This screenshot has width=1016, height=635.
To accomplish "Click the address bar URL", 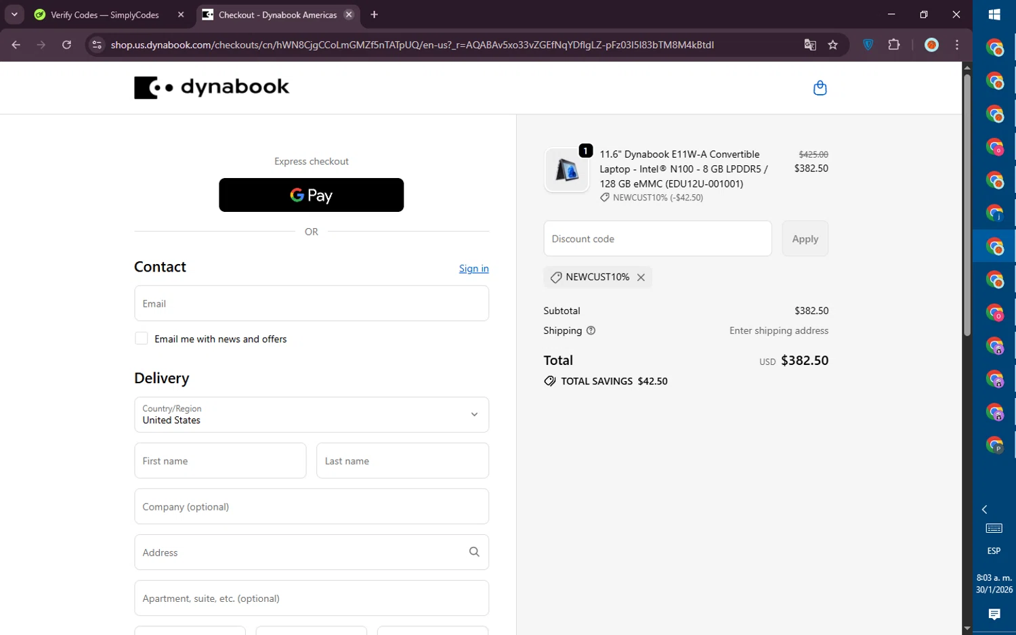I will tap(412, 45).
